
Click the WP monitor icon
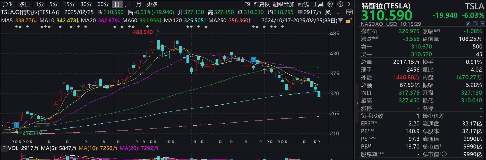click(349, 12)
